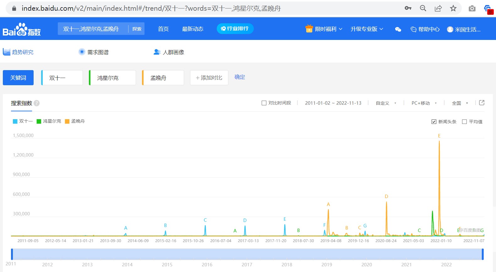Image resolution: width=496 pixels, height=272 pixels.
Task: Click the site lock icon
Action: [14, 8]
